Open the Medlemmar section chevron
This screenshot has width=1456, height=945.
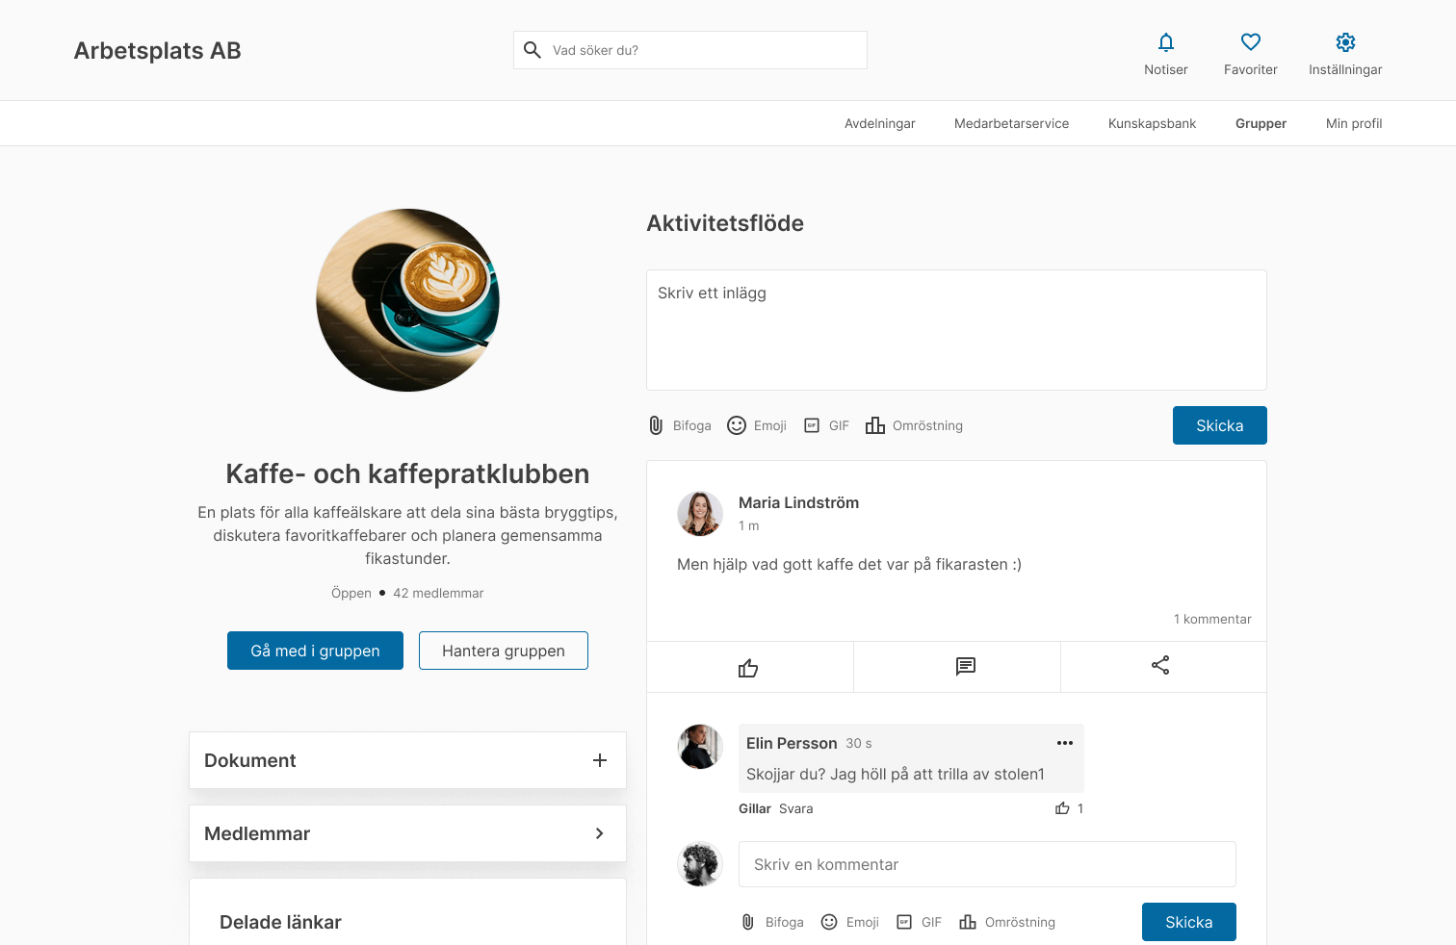pyautogui.click(x=599, y=833)
